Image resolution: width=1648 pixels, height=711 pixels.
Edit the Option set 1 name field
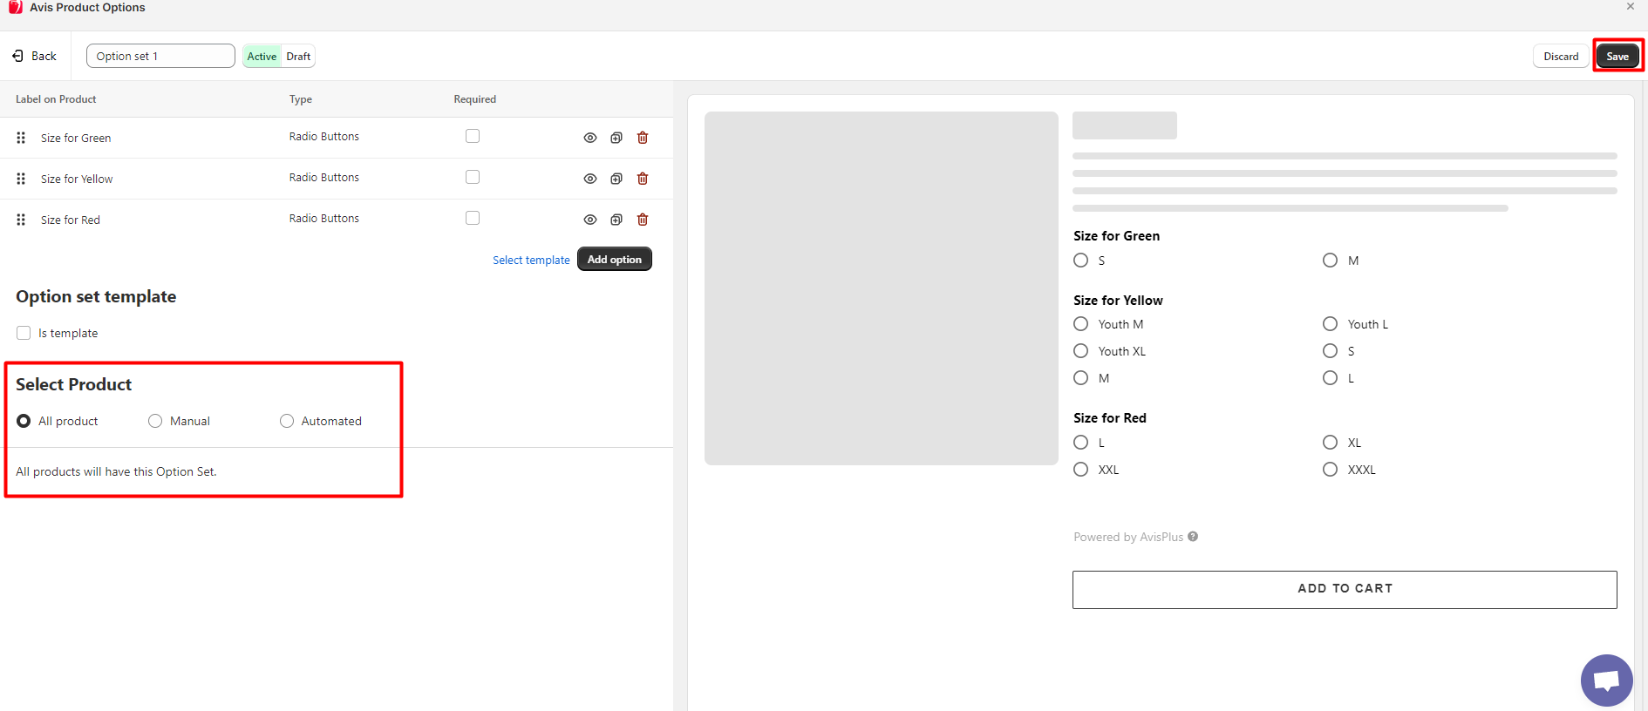pyautogui.click(x=160, y=56)
